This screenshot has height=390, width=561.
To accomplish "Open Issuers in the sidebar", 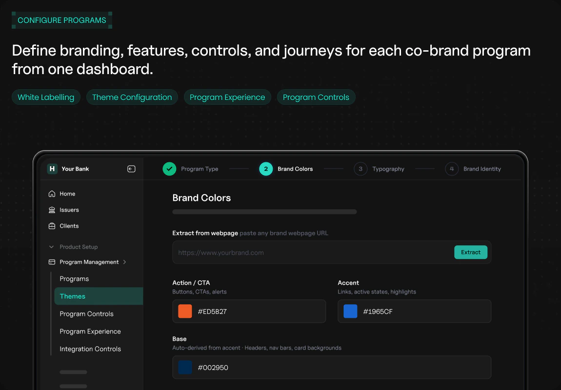I will pyautogui.click(x=69, y=210).
